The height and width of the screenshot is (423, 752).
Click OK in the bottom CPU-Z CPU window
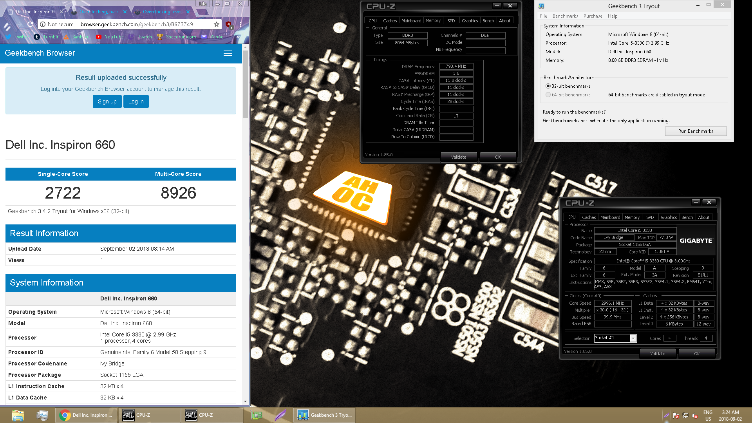tap(697, 354)
